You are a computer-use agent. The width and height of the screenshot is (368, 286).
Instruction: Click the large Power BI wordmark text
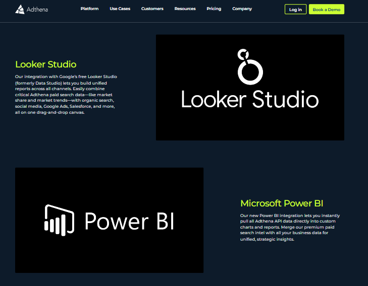click(129, 221)
